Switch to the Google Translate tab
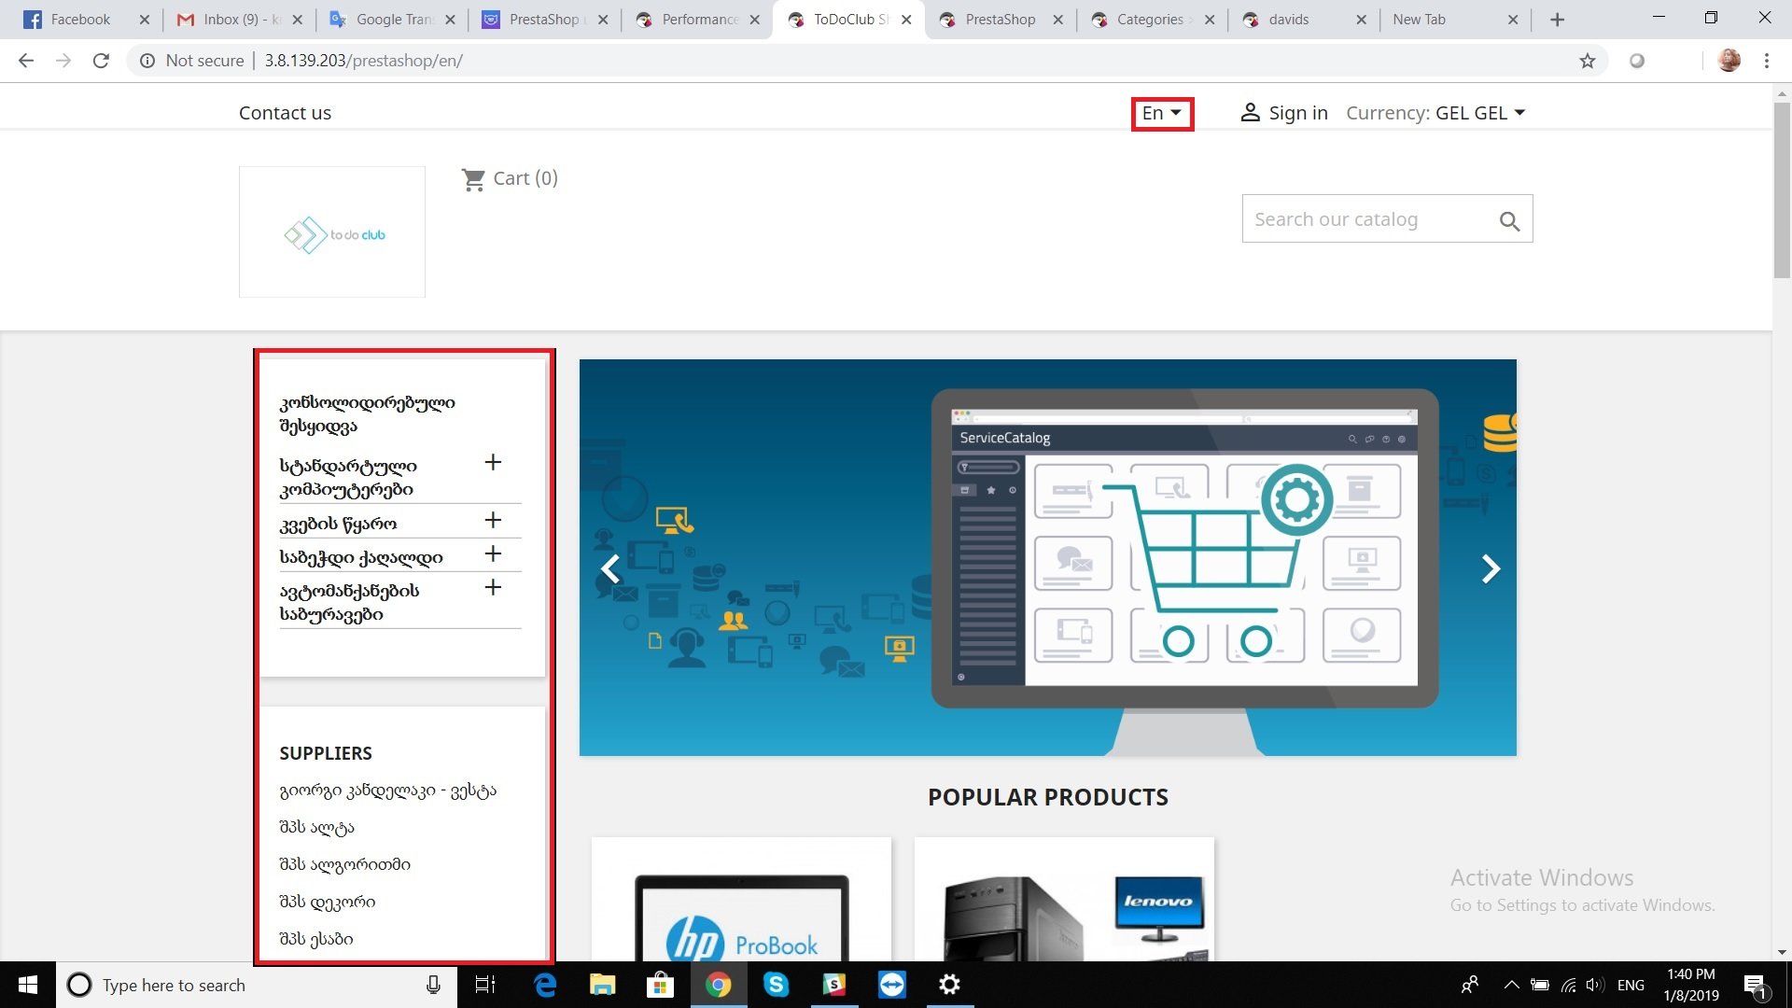 (x=392, y=20)
